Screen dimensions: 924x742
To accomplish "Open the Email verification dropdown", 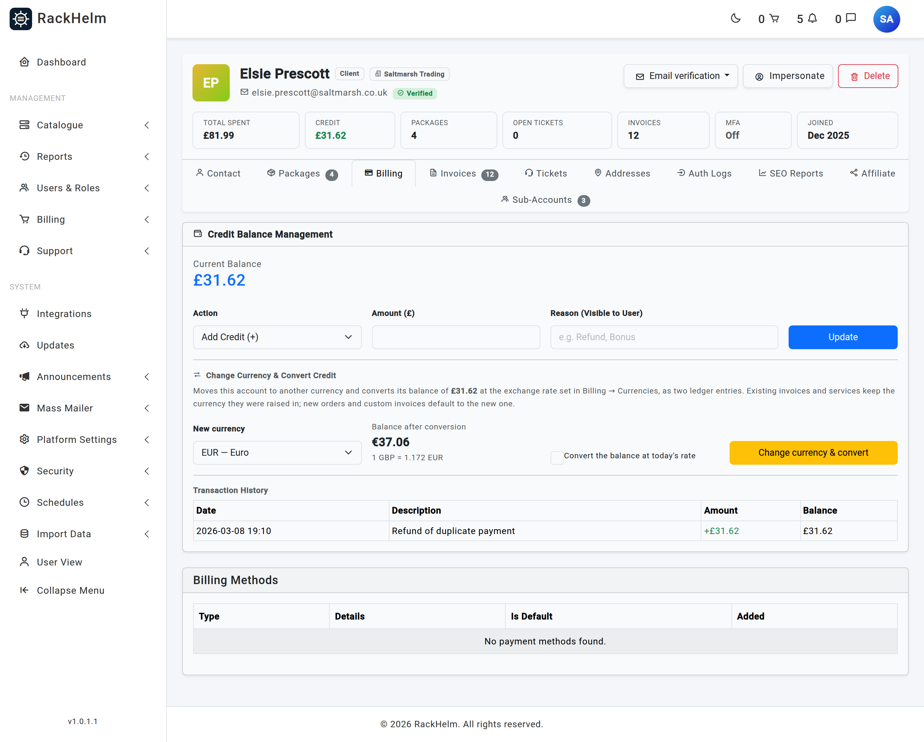I will pyautogui.click(x=680, y=76).
